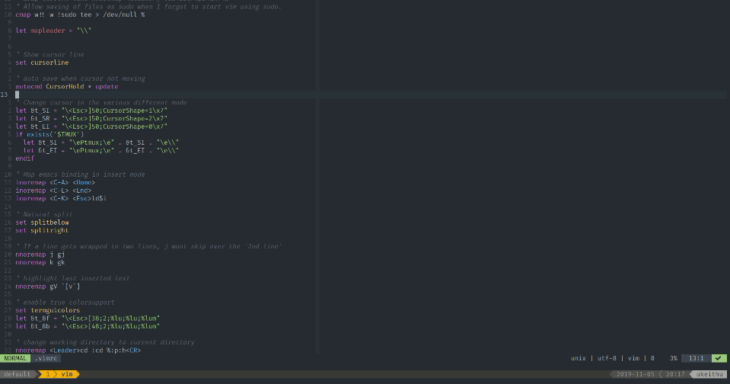
Task: Click the 'utf-8' encoding entry
Action: pos(607,358)
